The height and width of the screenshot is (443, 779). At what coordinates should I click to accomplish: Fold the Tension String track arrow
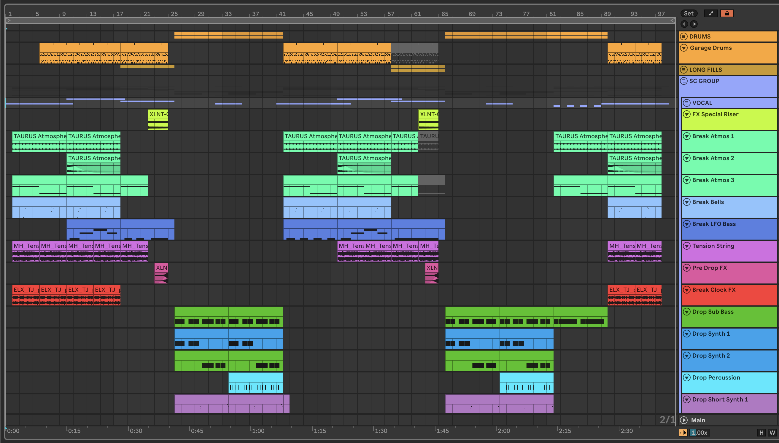(686, 246)
